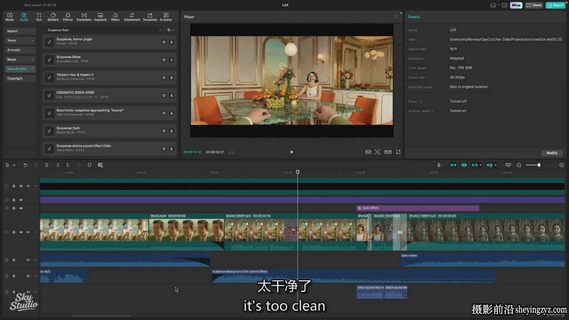The width and height of the screenshot is (569, 320).
Task: Favorite the CINEMATIC RISER ATMO sound
Action: click(x=164, y=95)
